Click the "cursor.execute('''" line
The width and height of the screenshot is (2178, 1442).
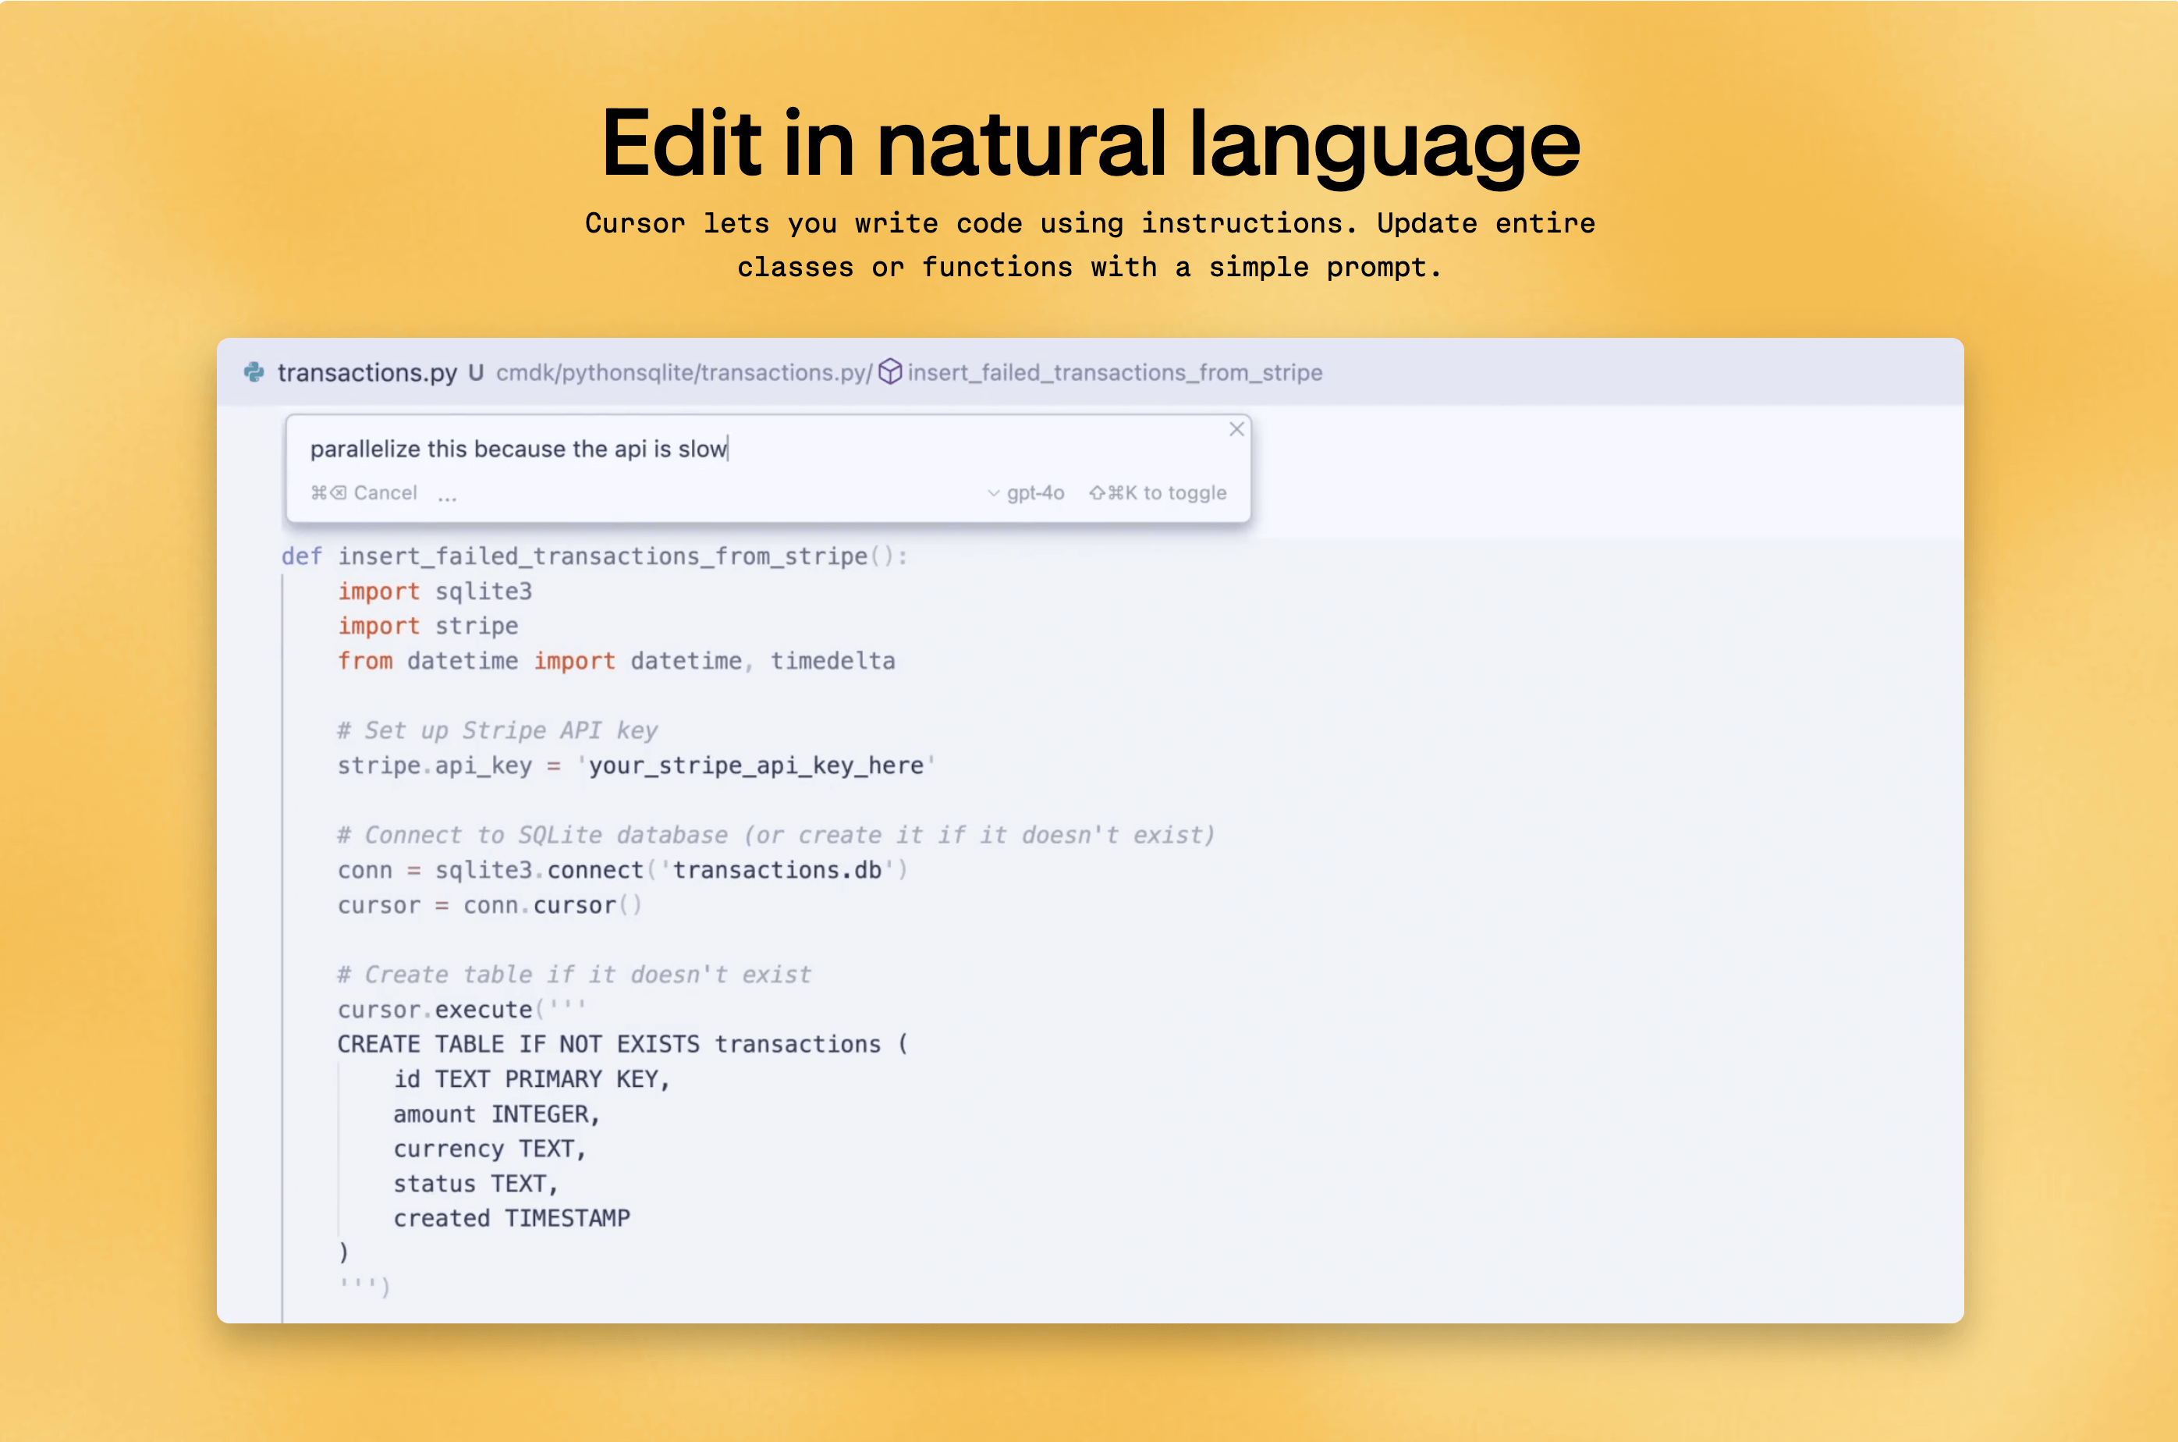click(462, 1010)
